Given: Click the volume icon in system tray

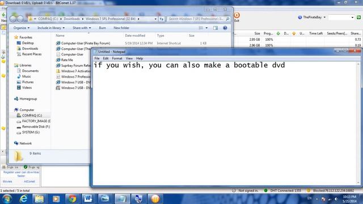Looking at the screenshot, I should (336, 199).
